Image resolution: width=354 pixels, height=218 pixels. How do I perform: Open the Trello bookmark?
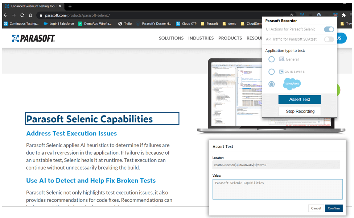(x=125, y=24)
